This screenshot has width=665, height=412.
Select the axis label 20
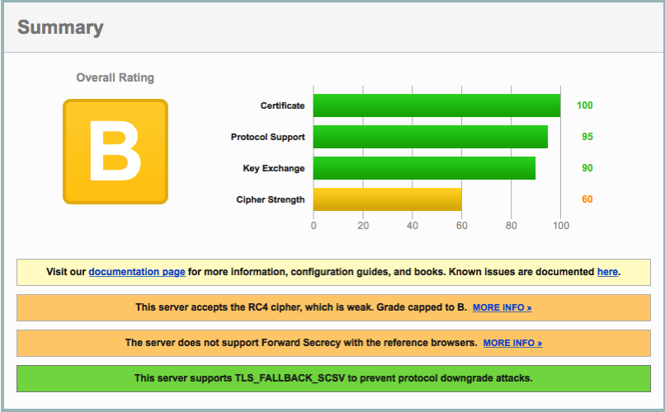point(363,226)
